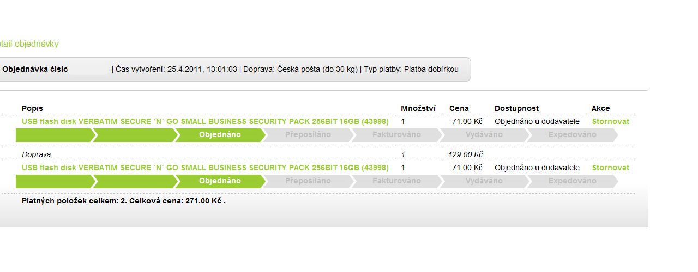Open the first VERBATIM SECURE 'N' GO product link

click(205, 121)
